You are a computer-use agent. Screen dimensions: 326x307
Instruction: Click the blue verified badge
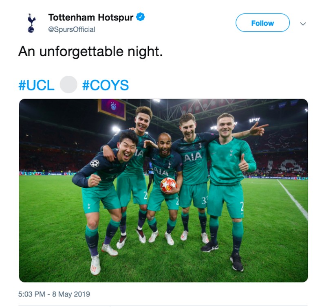click(x=141, y=17)
